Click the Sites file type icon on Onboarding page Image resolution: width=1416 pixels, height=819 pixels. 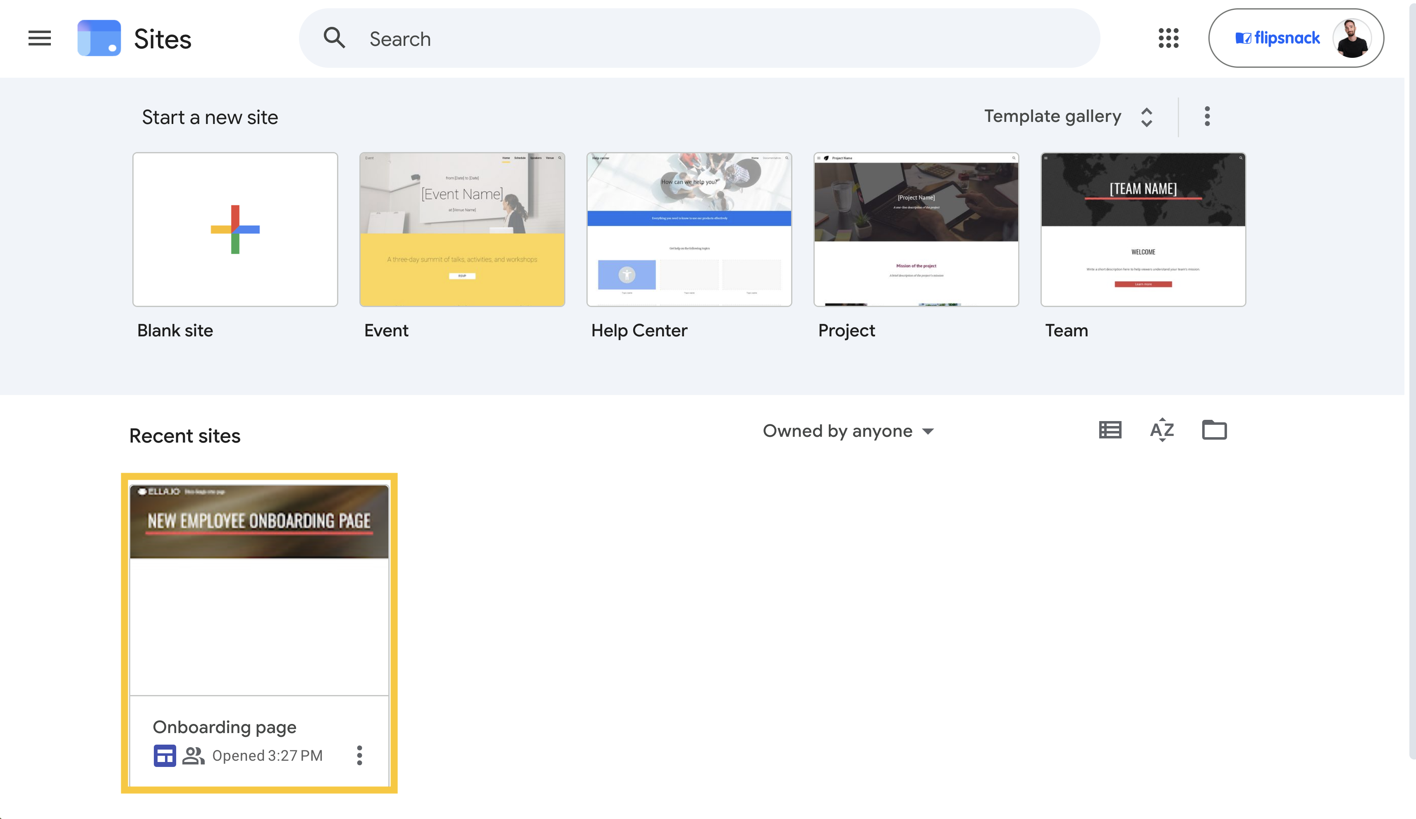165,755
